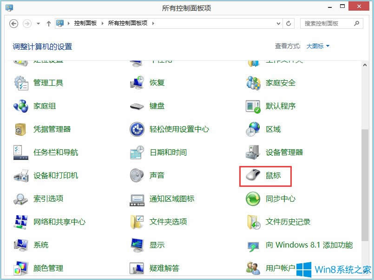374x280 pixels.
Task: Expand the address bar history dropdown
Action: pyautogui.click(x=278, y=23)
